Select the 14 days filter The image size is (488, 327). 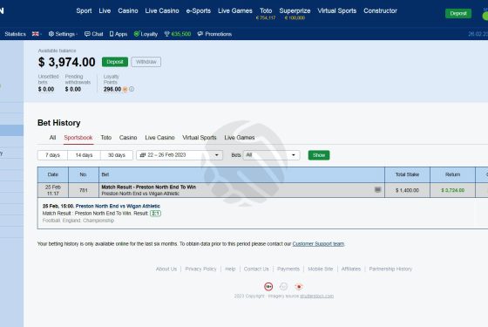[x=84, y=155]
